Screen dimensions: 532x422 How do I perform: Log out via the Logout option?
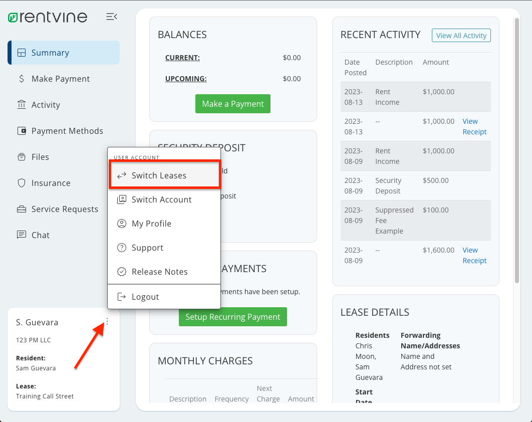pyautogui.click(x=145, y=297)
